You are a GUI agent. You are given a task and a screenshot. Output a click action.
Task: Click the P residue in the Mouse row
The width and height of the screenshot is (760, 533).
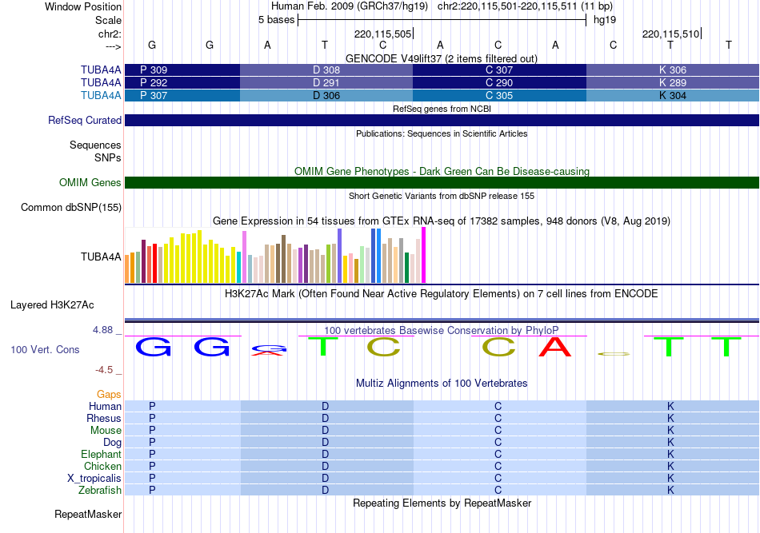coord(152,431)
